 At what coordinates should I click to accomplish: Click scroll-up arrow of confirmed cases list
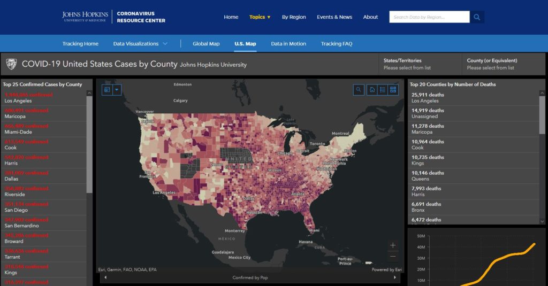coord(89,93)
